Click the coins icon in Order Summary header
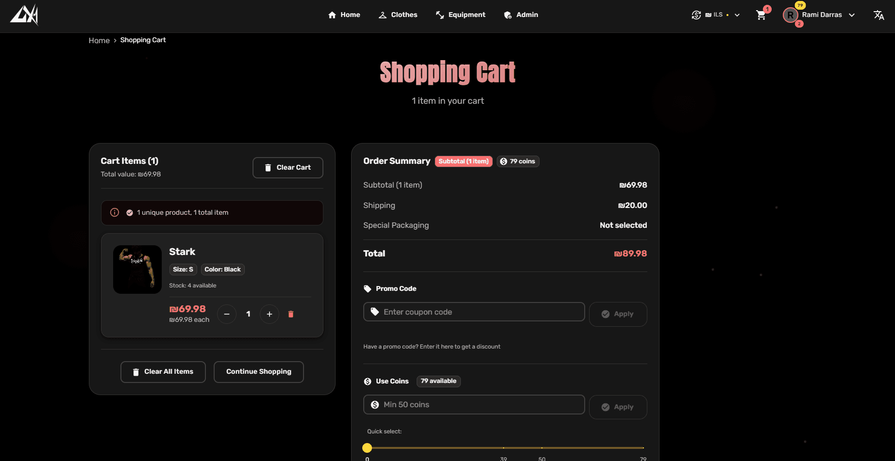Screen dimensions: 895x461 pyautogui.click(x=504, y=161)
